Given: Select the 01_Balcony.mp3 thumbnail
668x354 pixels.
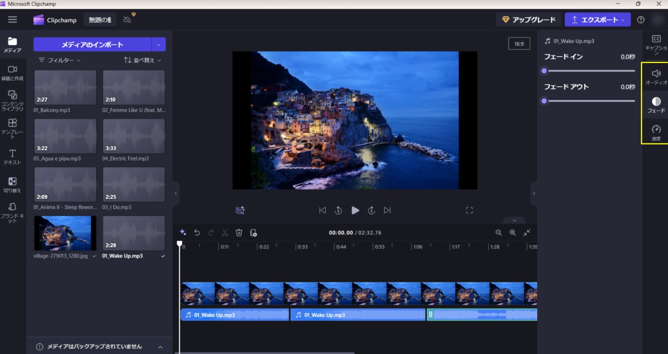Looking at the screenshot, I should [x=65, y=87].
